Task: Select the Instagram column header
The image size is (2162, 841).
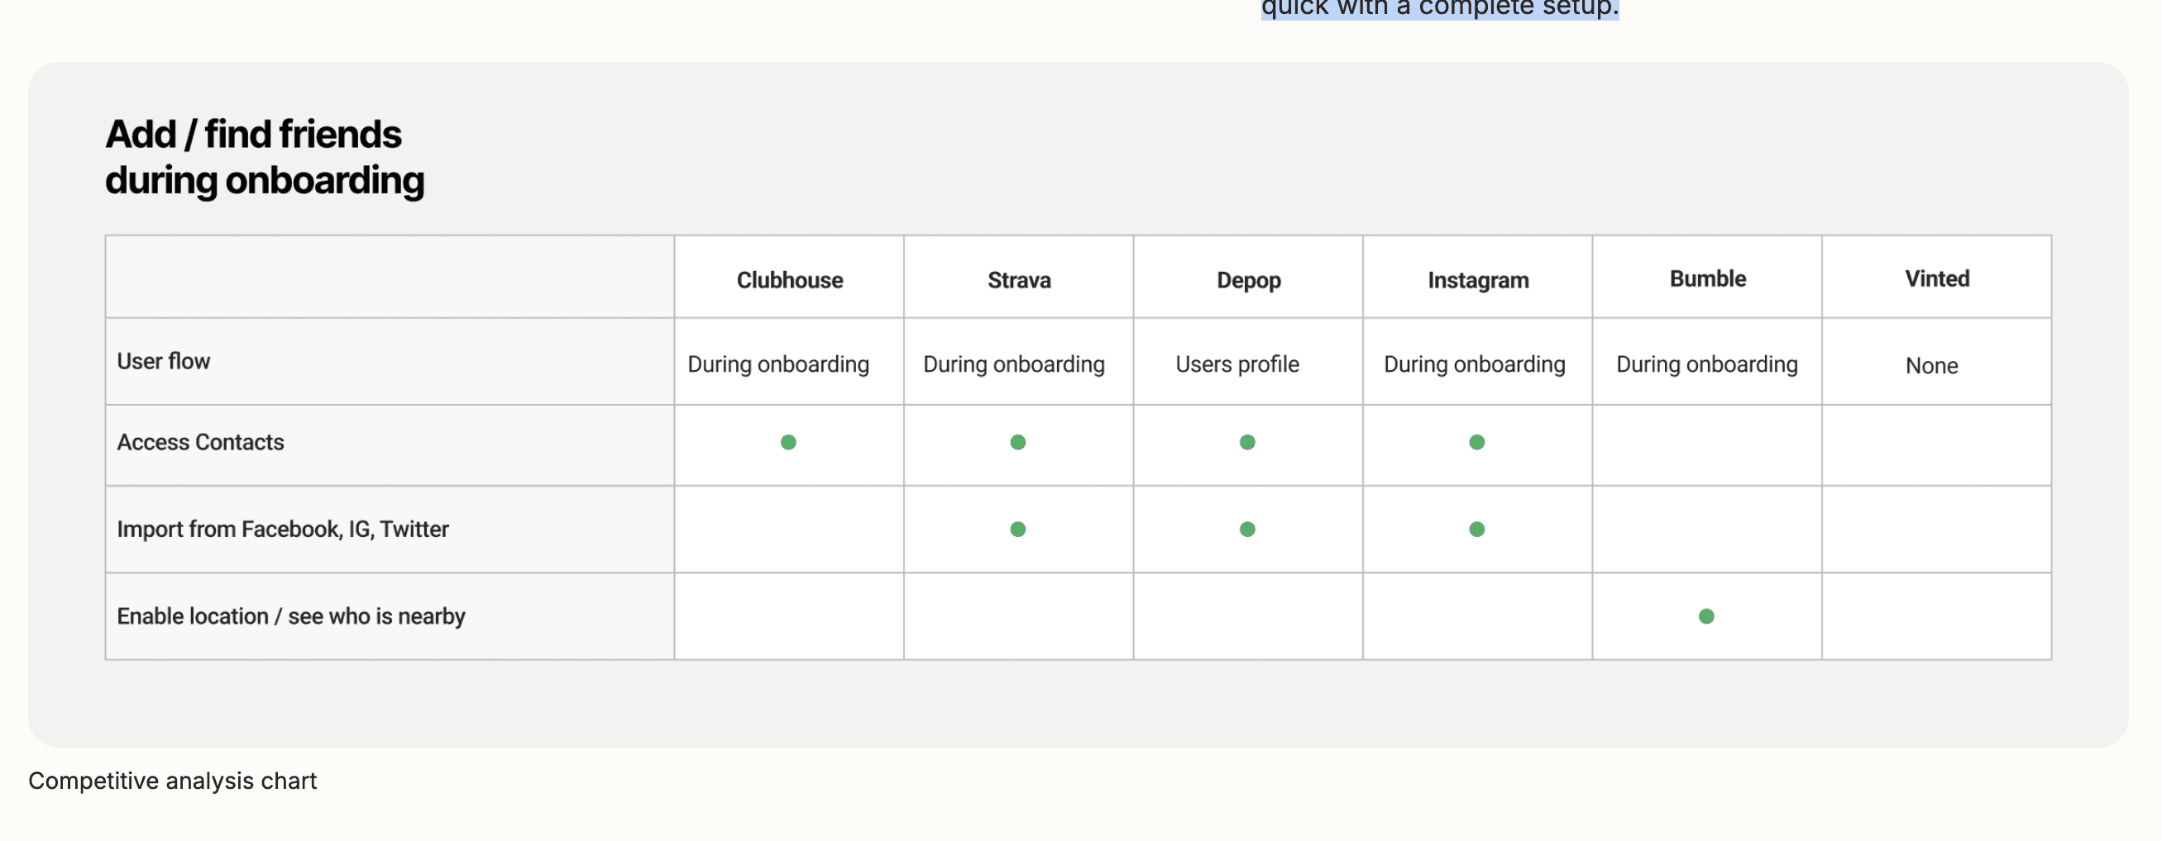Action: tap(1478, 280)
